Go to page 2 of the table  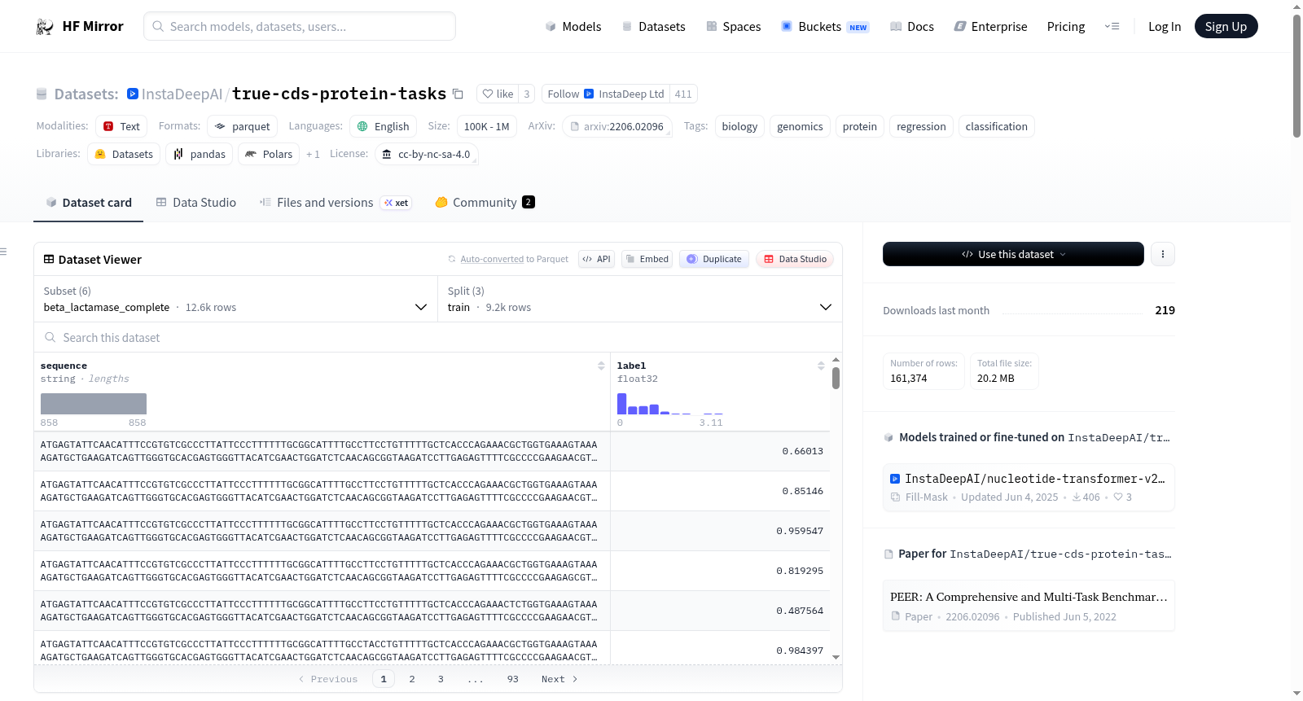tap(412, 679)
